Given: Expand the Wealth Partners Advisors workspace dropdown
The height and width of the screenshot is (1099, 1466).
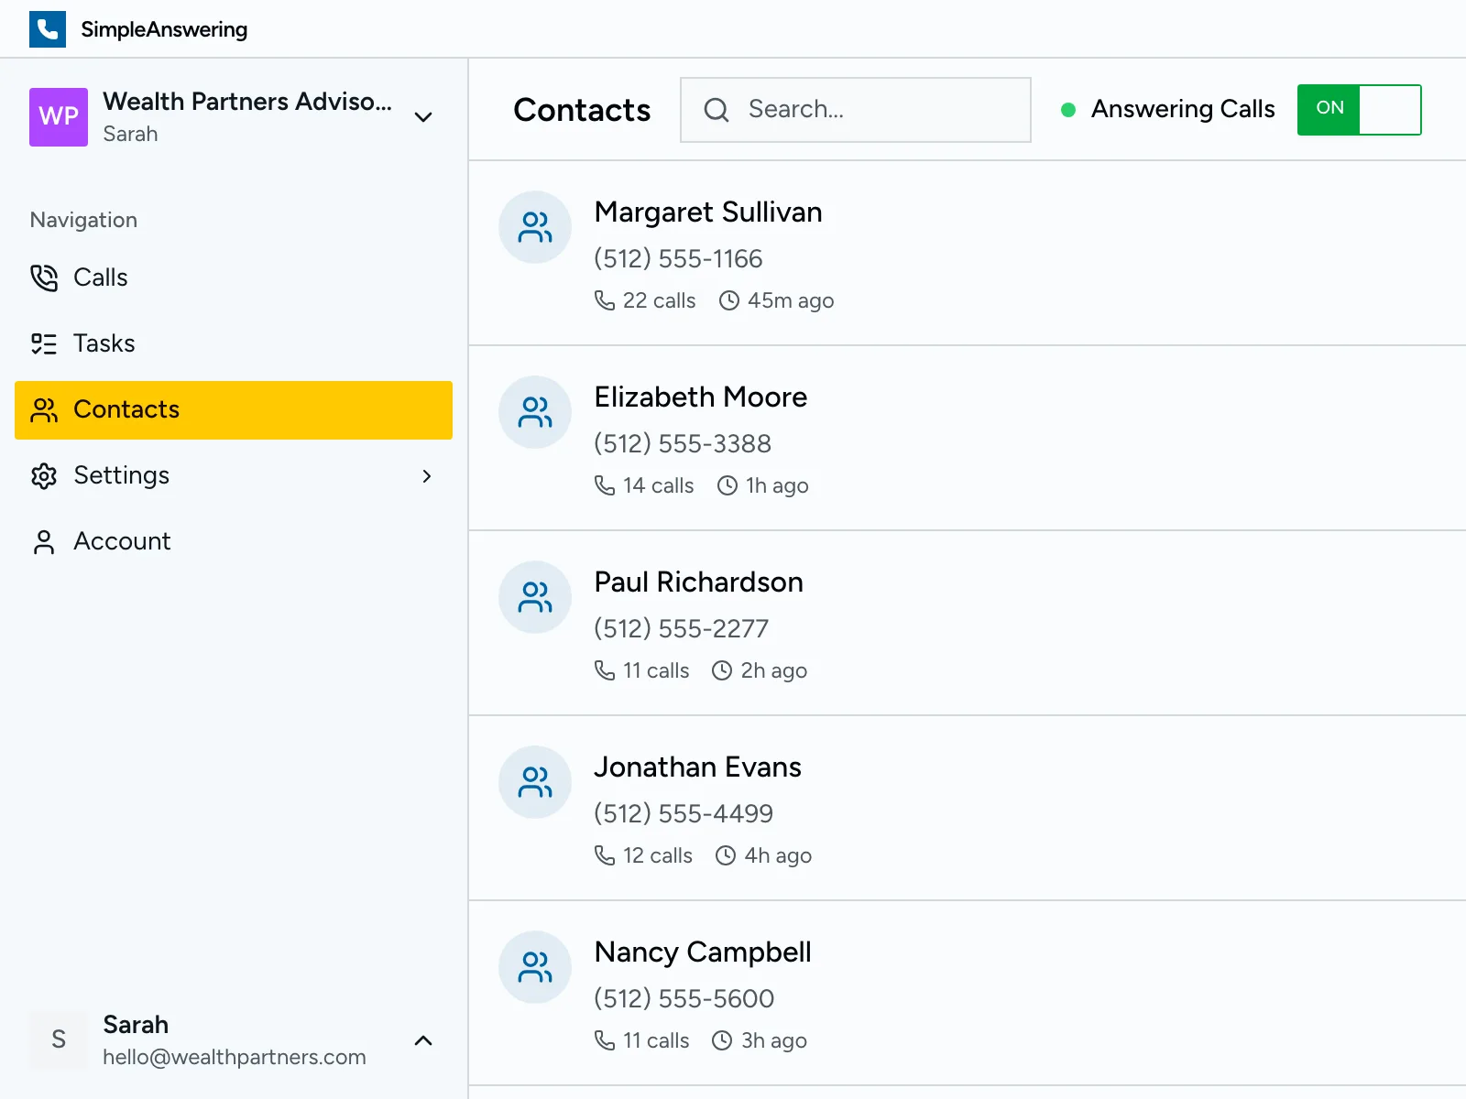Looking at the screenshot, I should (x=422, y=117).
